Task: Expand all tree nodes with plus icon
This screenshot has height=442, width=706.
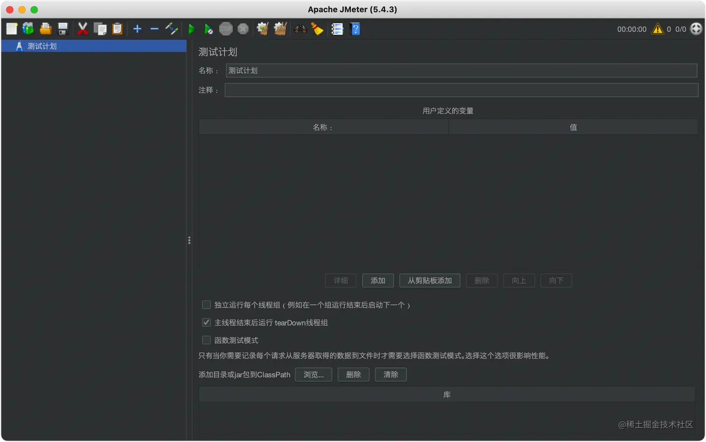Action: (x=137, y=28)
